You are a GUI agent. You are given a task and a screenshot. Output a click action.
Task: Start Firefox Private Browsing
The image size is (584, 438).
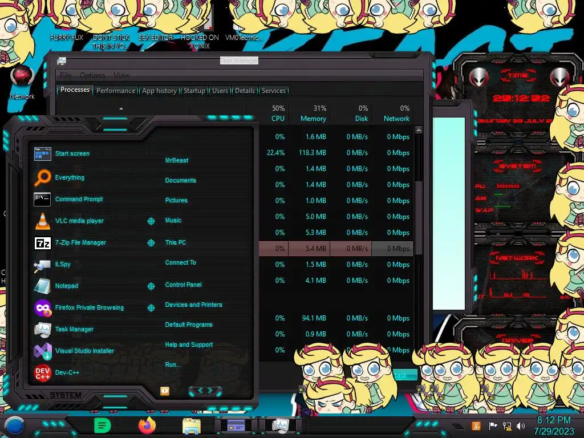(42, 308)
